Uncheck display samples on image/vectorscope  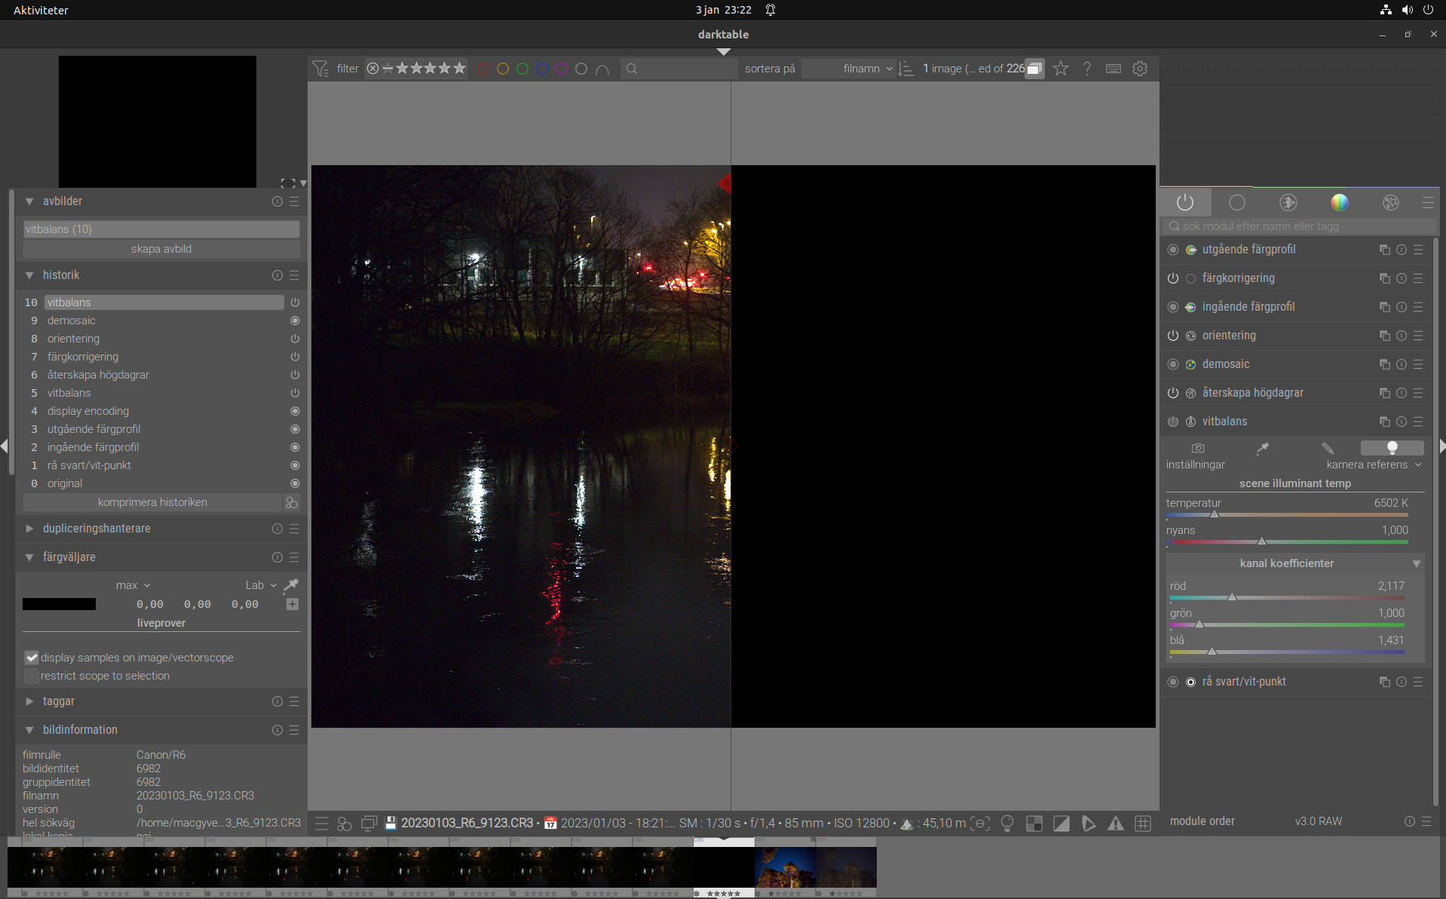point(32,658)
